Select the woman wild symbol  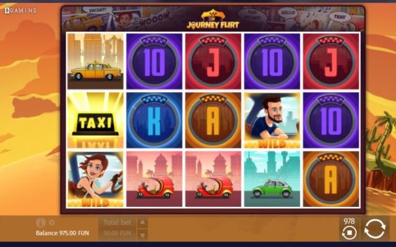pos(95,179)
